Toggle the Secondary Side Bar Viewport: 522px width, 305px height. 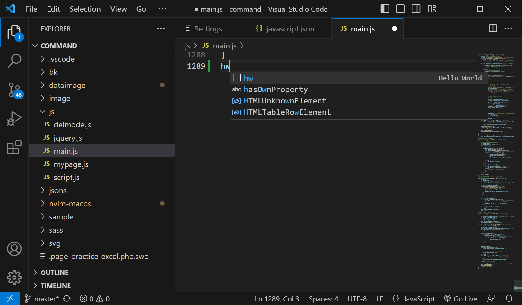(416, 9)
